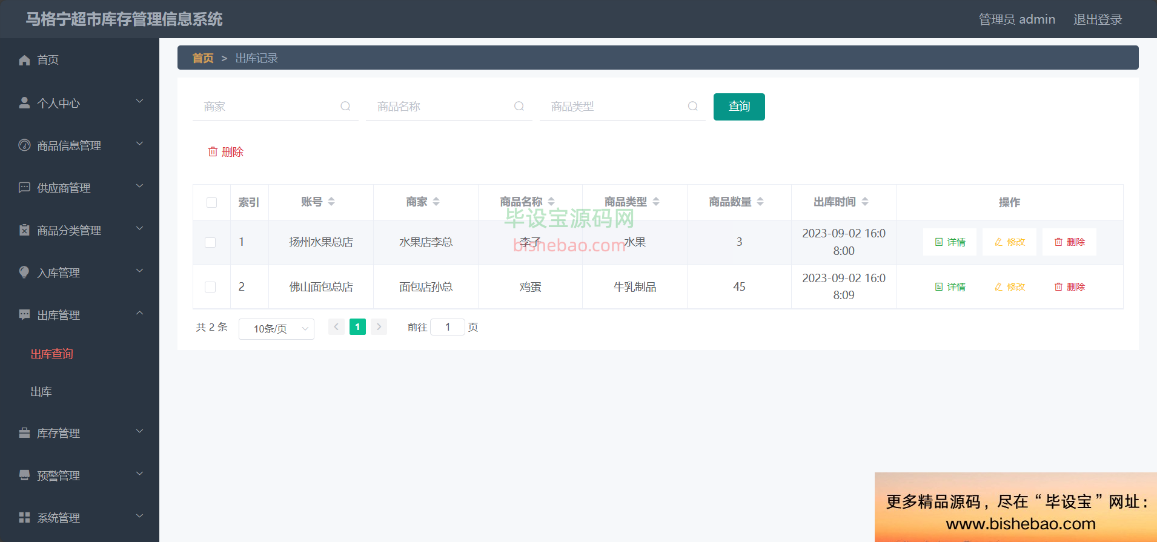The height and width of the screenshot is (542, 1157).
Task: Click search icon in 商品类型 field
Action: click(693, 106)
